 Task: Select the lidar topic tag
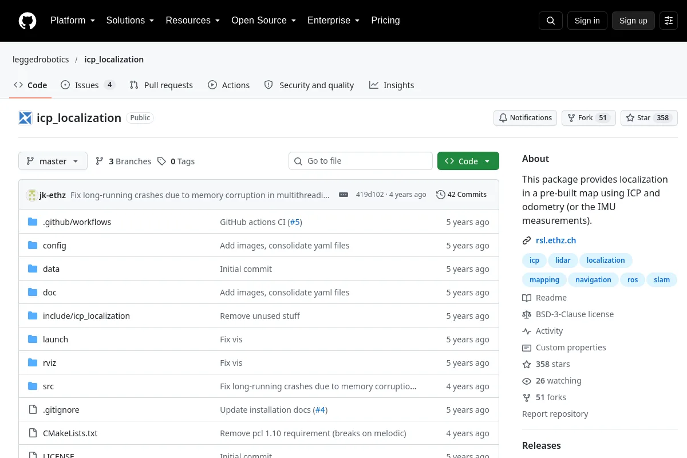click(x=563, y=260)
